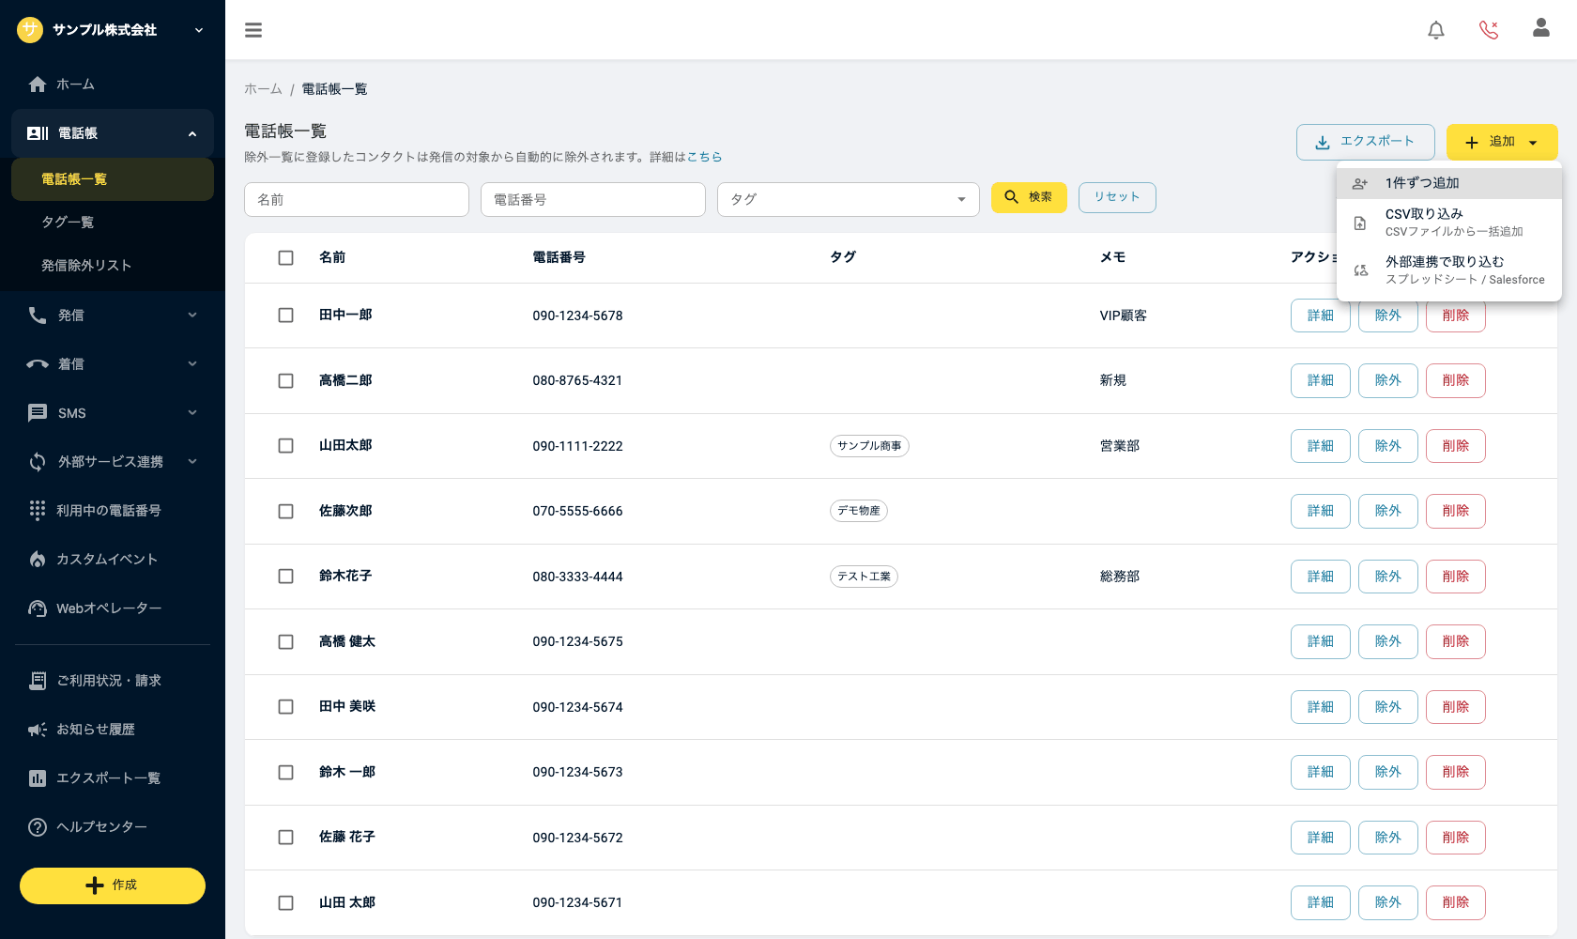
Task: Click the plus icon on 追加 button
Action: 1472,143
